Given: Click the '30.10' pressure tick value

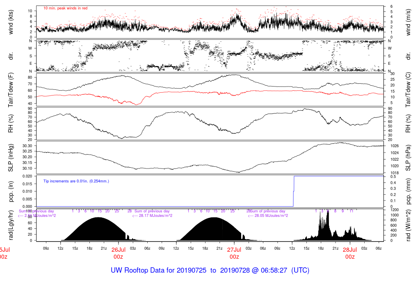Looking at the screenshot, I should (27, 169).
